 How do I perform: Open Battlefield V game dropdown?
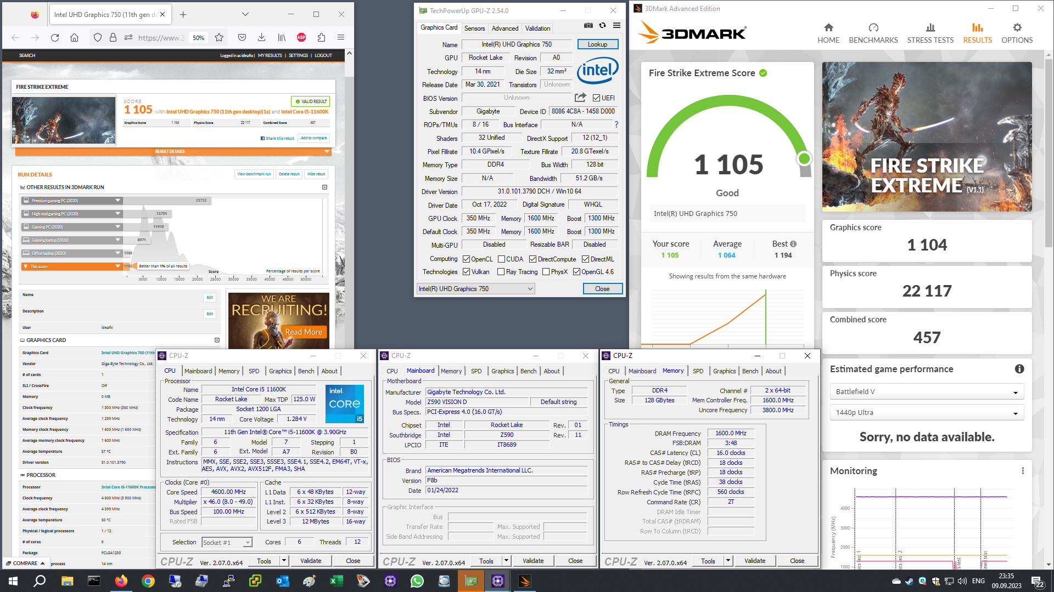(x=927, y=392)
